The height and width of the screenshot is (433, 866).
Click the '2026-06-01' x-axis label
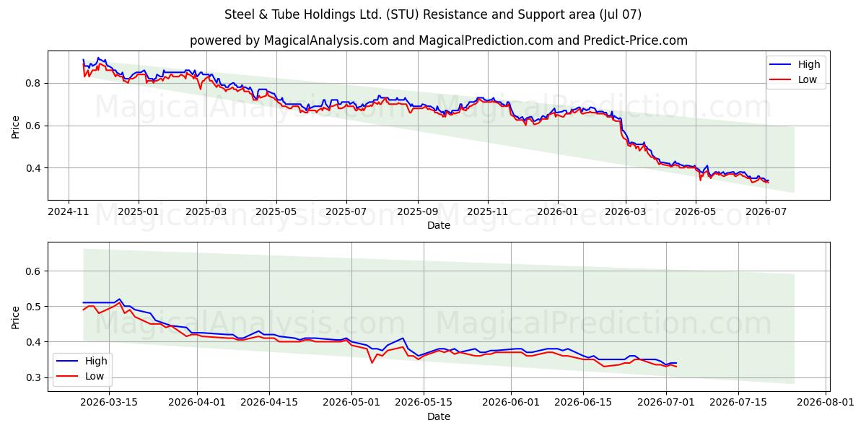[x=511, y=403]
